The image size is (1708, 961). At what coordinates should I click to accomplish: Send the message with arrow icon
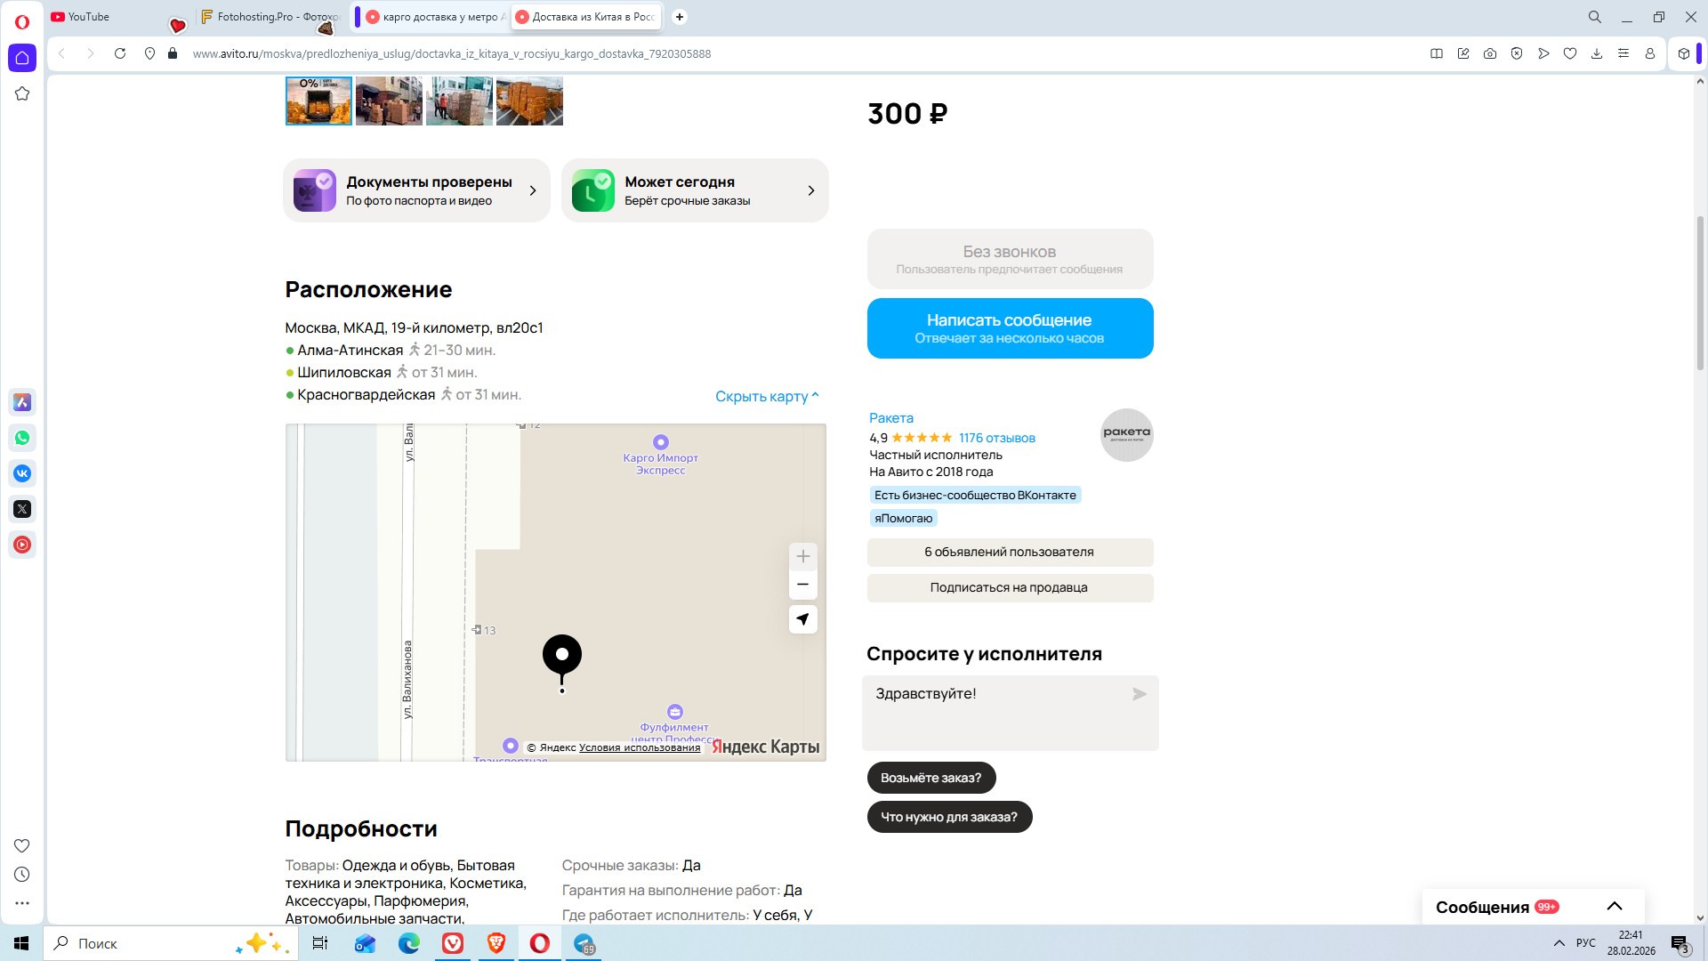pos(1139,694)
